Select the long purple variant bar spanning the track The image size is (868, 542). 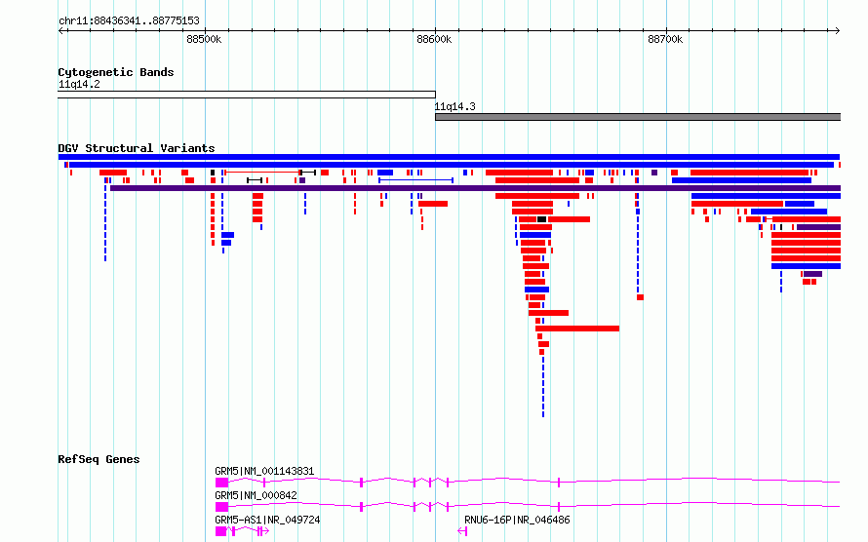coord(476,188)
